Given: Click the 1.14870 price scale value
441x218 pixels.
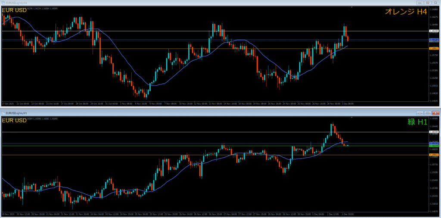Looking at the screenshot, I should tap(433, 211).
